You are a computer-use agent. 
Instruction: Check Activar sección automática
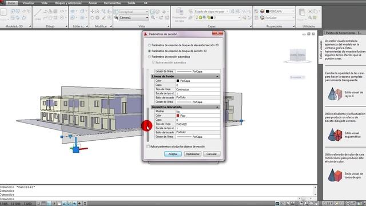(x=154, y=62)
